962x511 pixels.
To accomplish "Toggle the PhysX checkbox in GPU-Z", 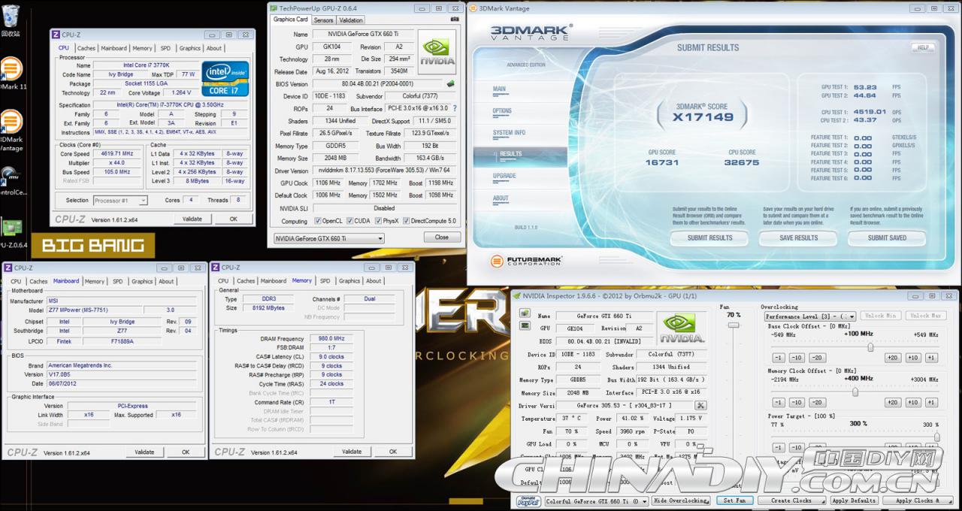I will [377, 221].
